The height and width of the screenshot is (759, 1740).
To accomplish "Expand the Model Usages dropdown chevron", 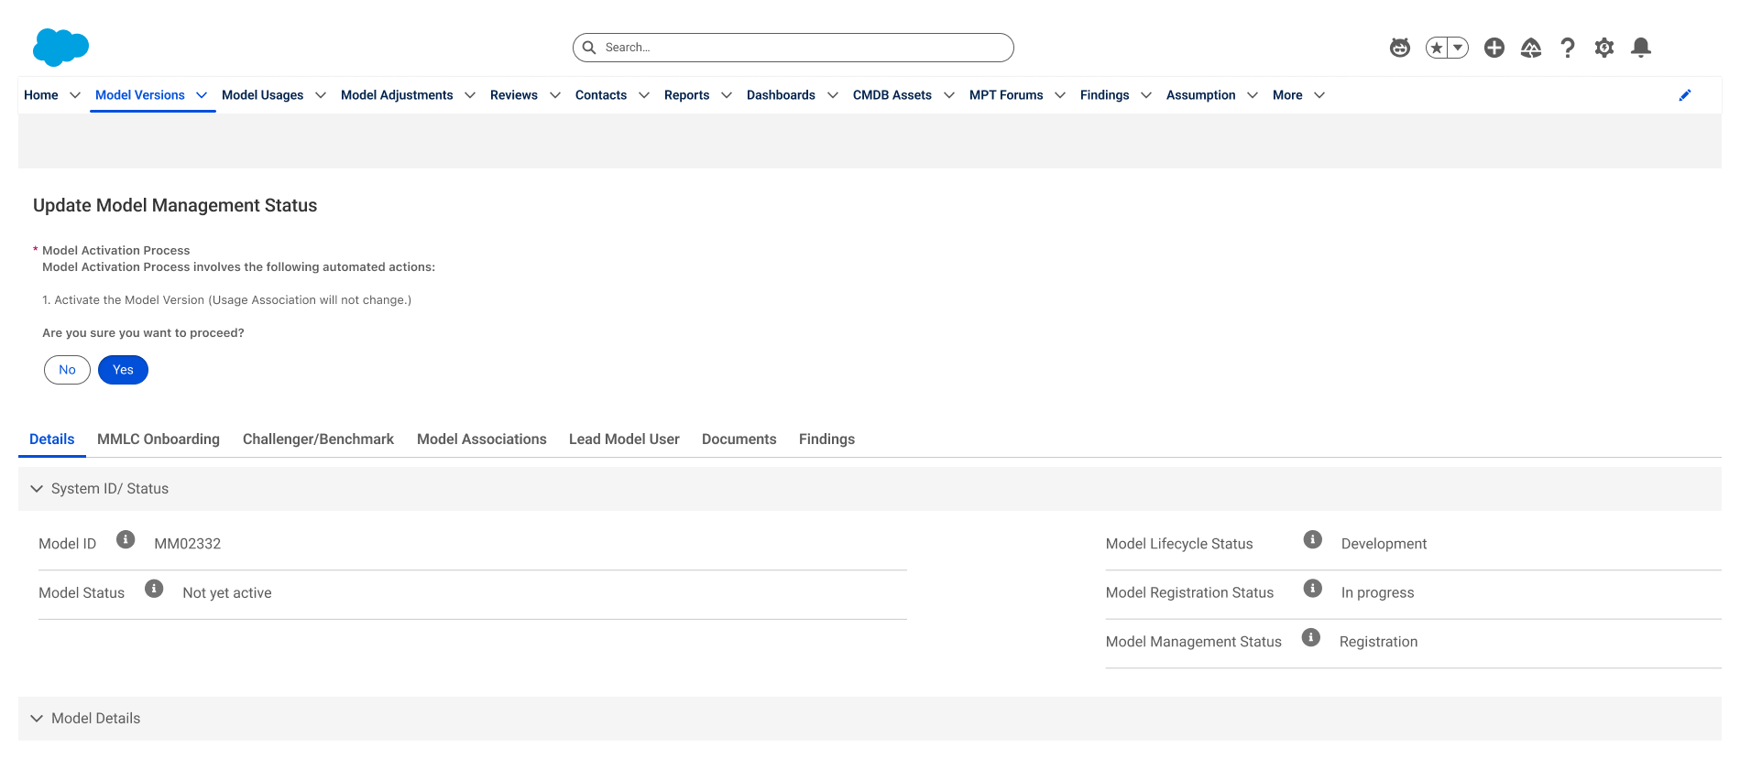I will point(321,95).
